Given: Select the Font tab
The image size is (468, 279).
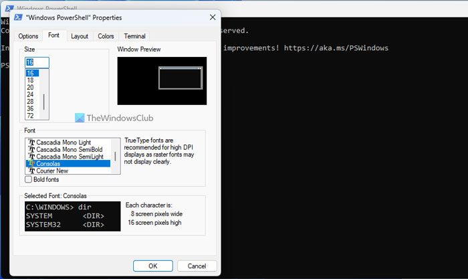Looking at the screenshot, I should coord(53,35).
